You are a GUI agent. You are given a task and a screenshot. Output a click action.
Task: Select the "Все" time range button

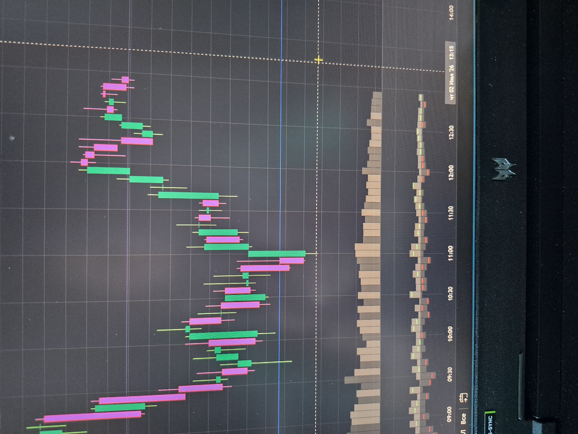(463, 419)
